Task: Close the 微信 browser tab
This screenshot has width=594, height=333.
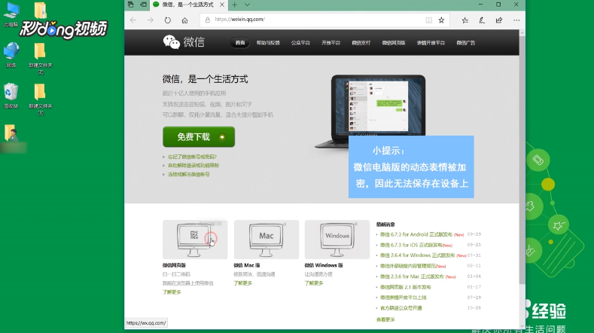Action: (222, 5)
